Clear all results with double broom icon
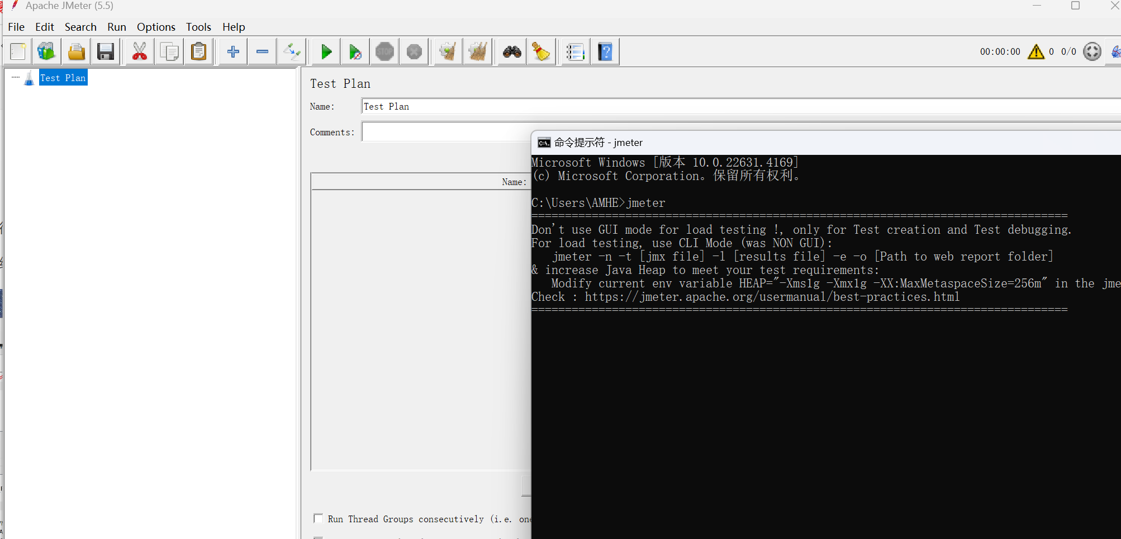This screenshot has height=539, width=1121. 478,52
